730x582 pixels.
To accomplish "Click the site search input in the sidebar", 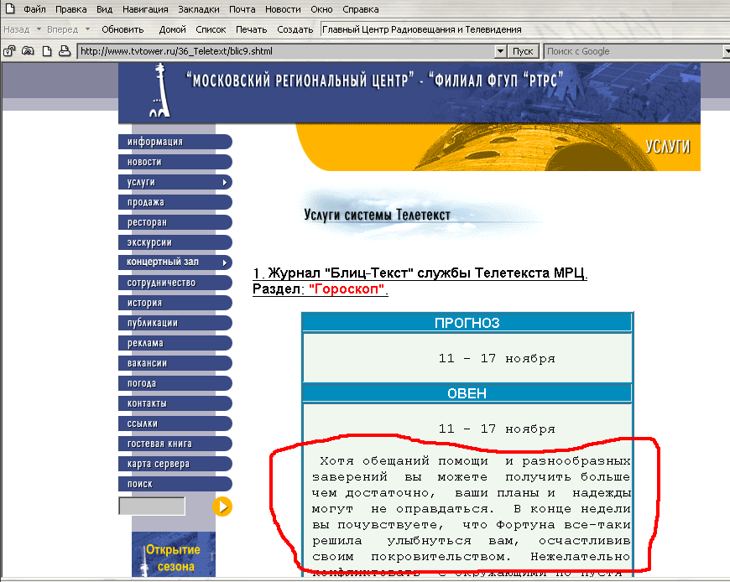I will click(152, 506).
